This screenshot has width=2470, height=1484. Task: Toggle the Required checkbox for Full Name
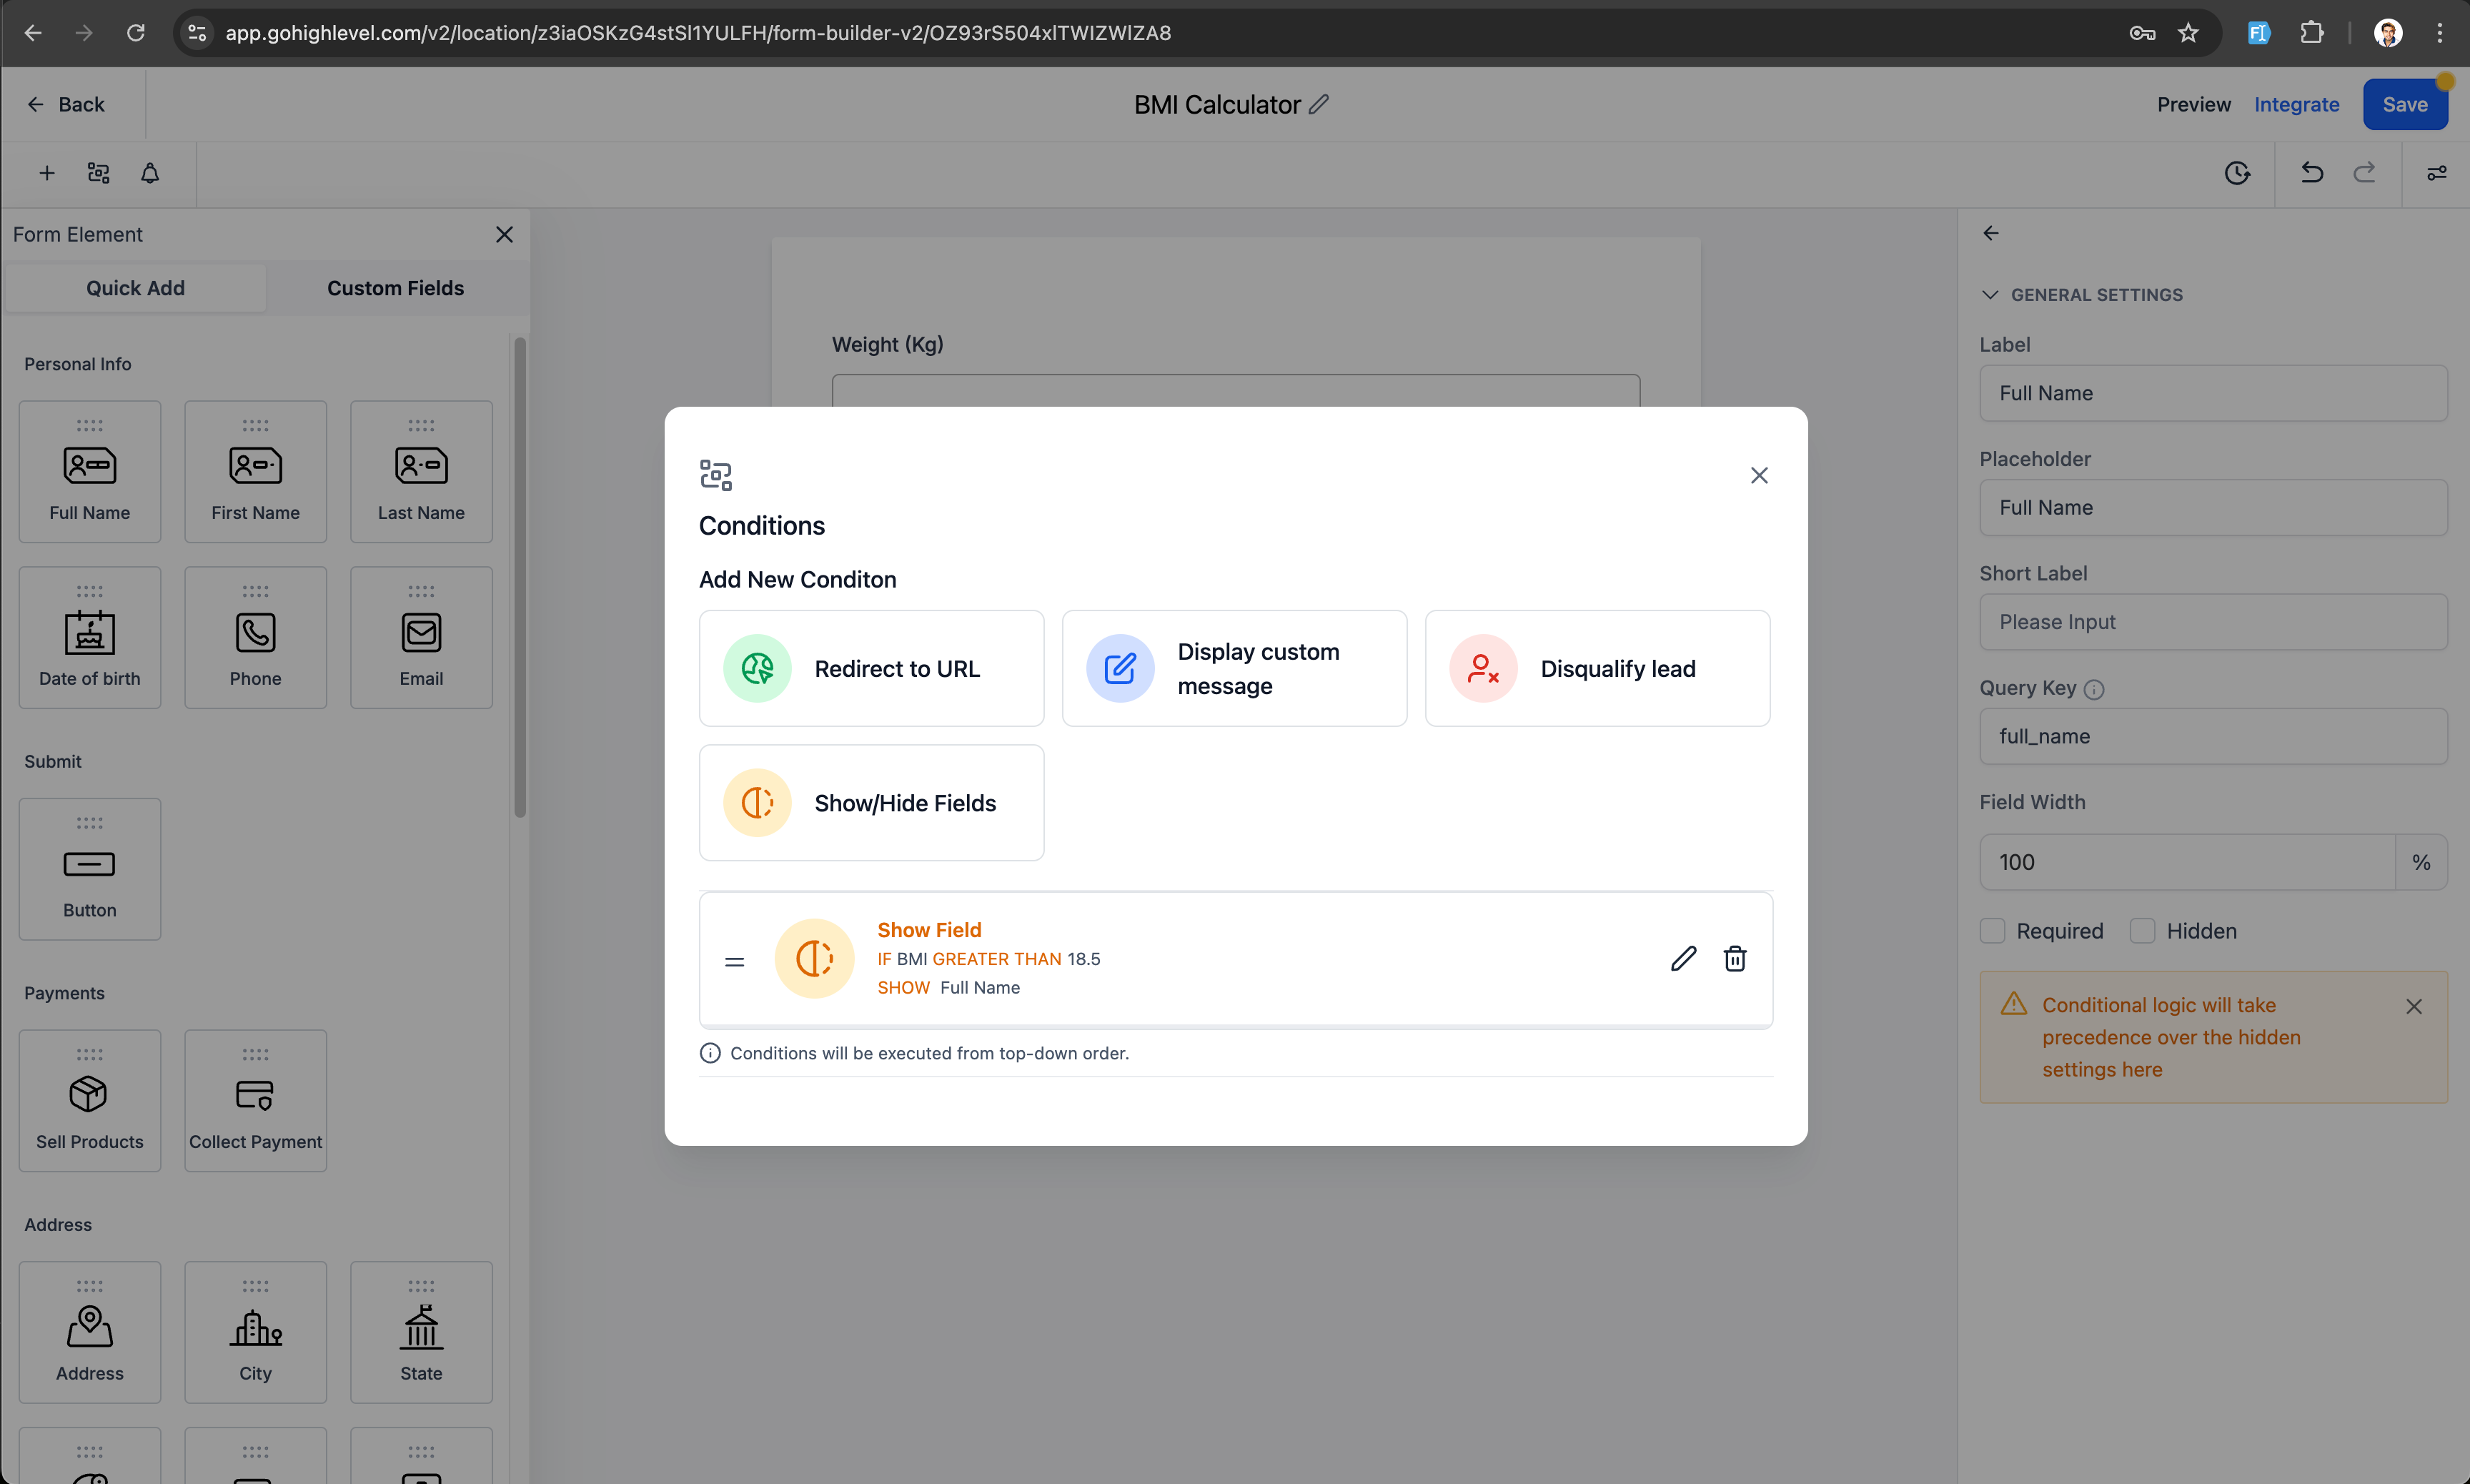pos(1992,930)
